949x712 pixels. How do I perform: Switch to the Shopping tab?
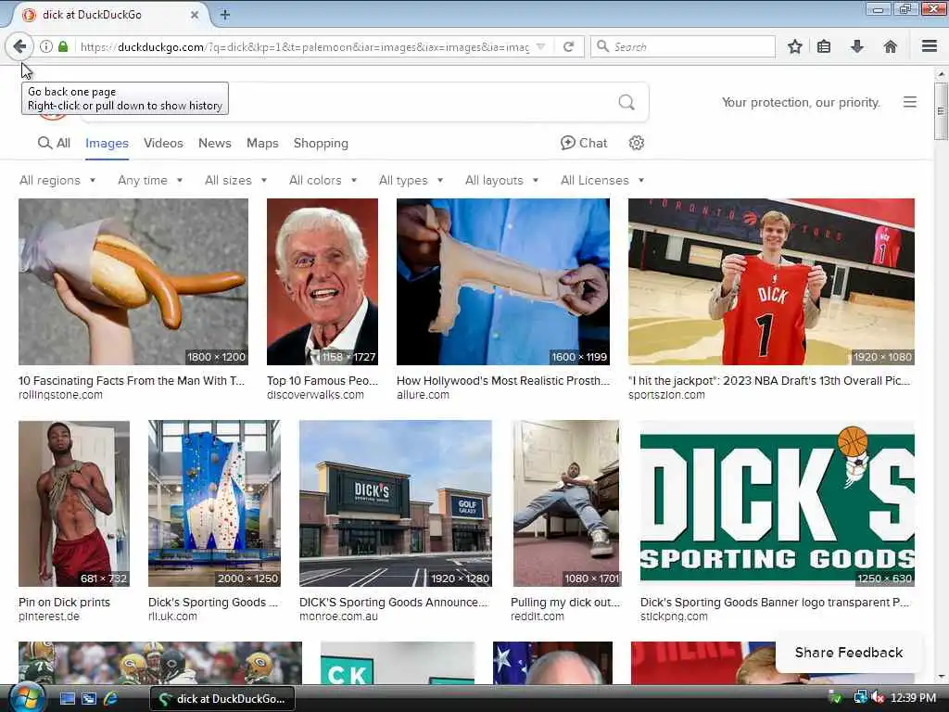pos(321,143)
